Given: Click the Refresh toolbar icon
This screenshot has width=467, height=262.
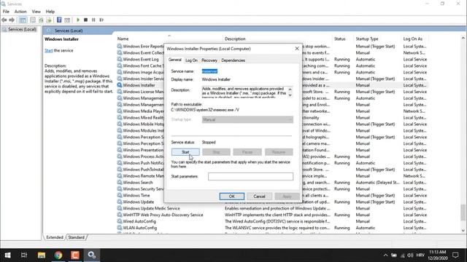Looking at the screenshot, I should pyautogui.click(x=41, y=20).
